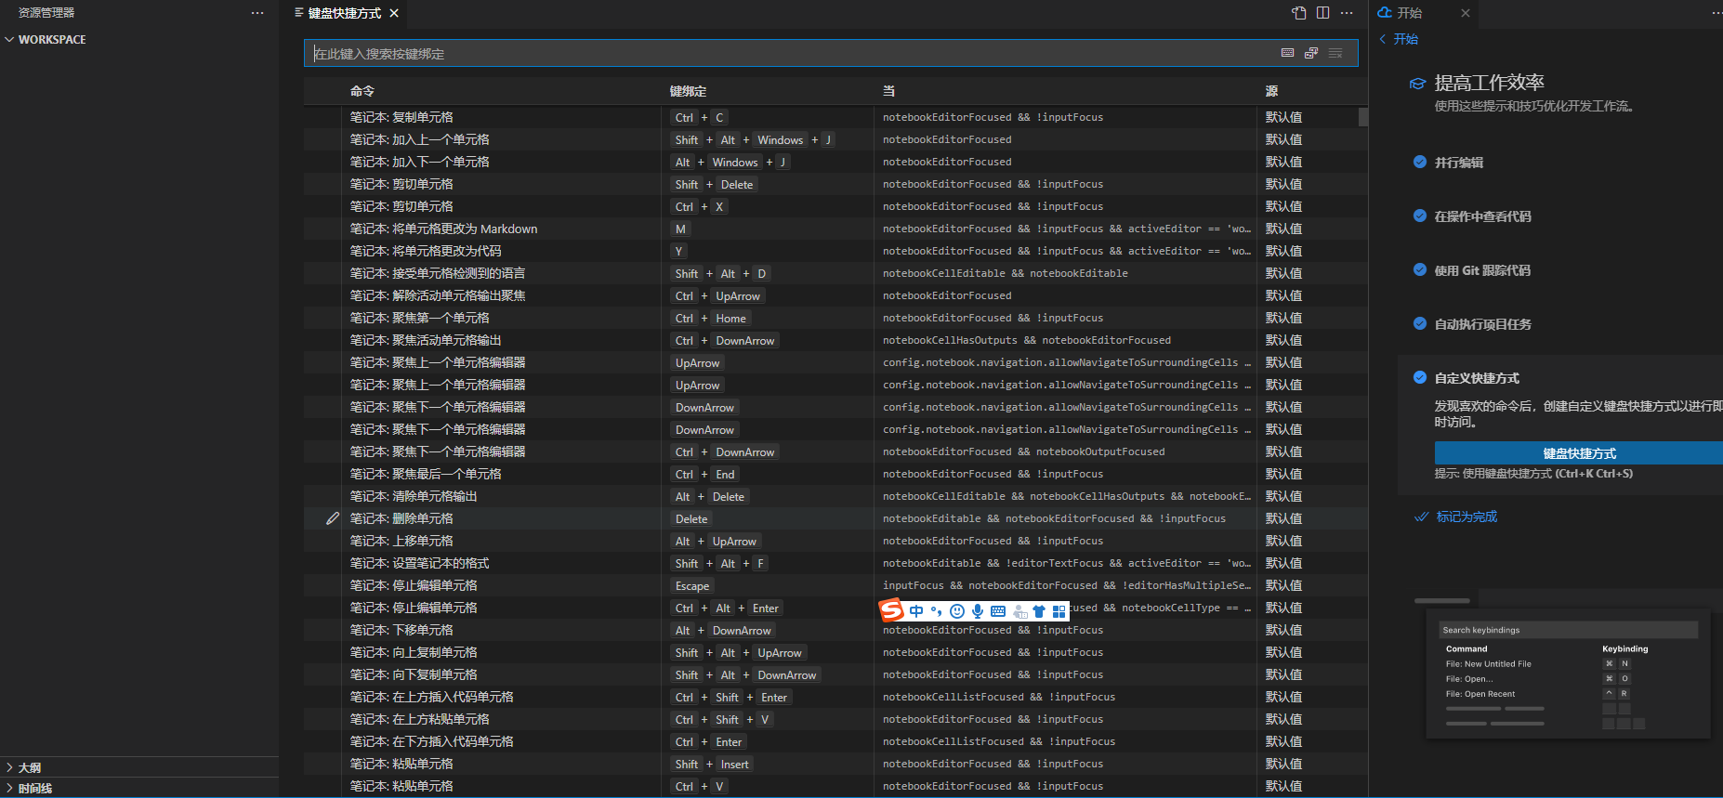This screenshot has width=1723, height=798.
Task: Select row 笔记本: 将单元格更改为代码
Action: (831, 251)
